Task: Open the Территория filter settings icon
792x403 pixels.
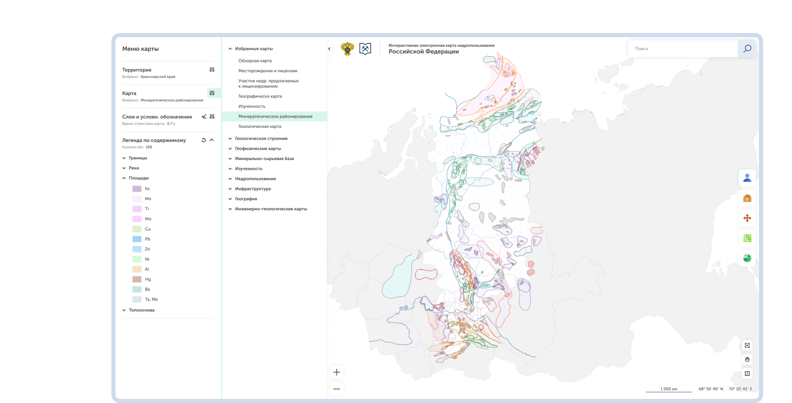Action: coord(212,70)
